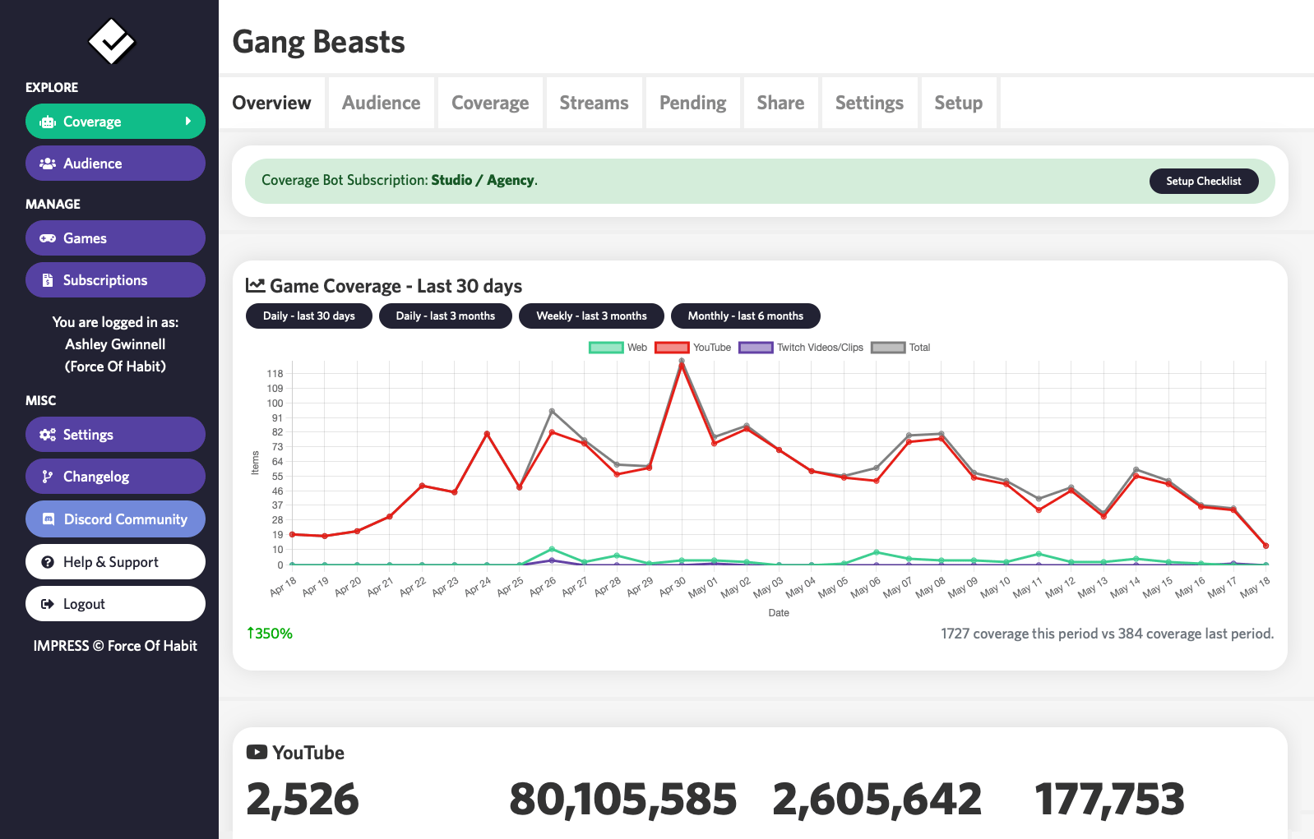Hide the Twitch Videos/Clips series

coord(756,348)
